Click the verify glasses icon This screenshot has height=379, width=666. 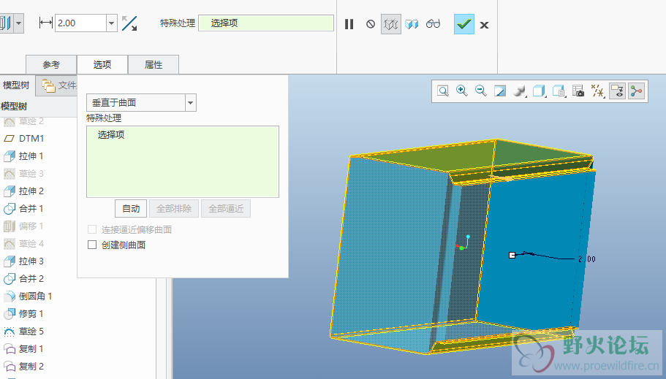(433, 24)
